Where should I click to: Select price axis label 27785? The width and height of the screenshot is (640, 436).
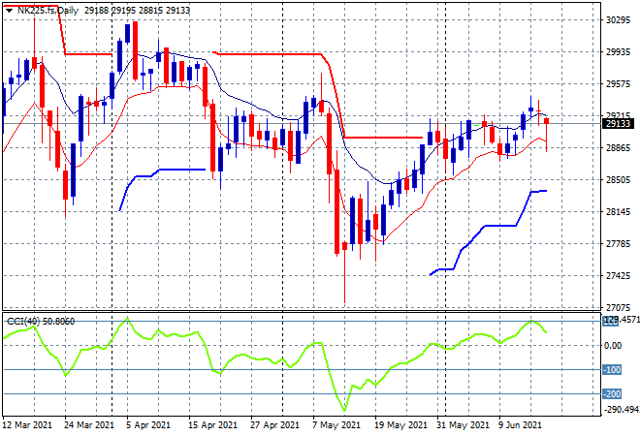tap(618, 243)
